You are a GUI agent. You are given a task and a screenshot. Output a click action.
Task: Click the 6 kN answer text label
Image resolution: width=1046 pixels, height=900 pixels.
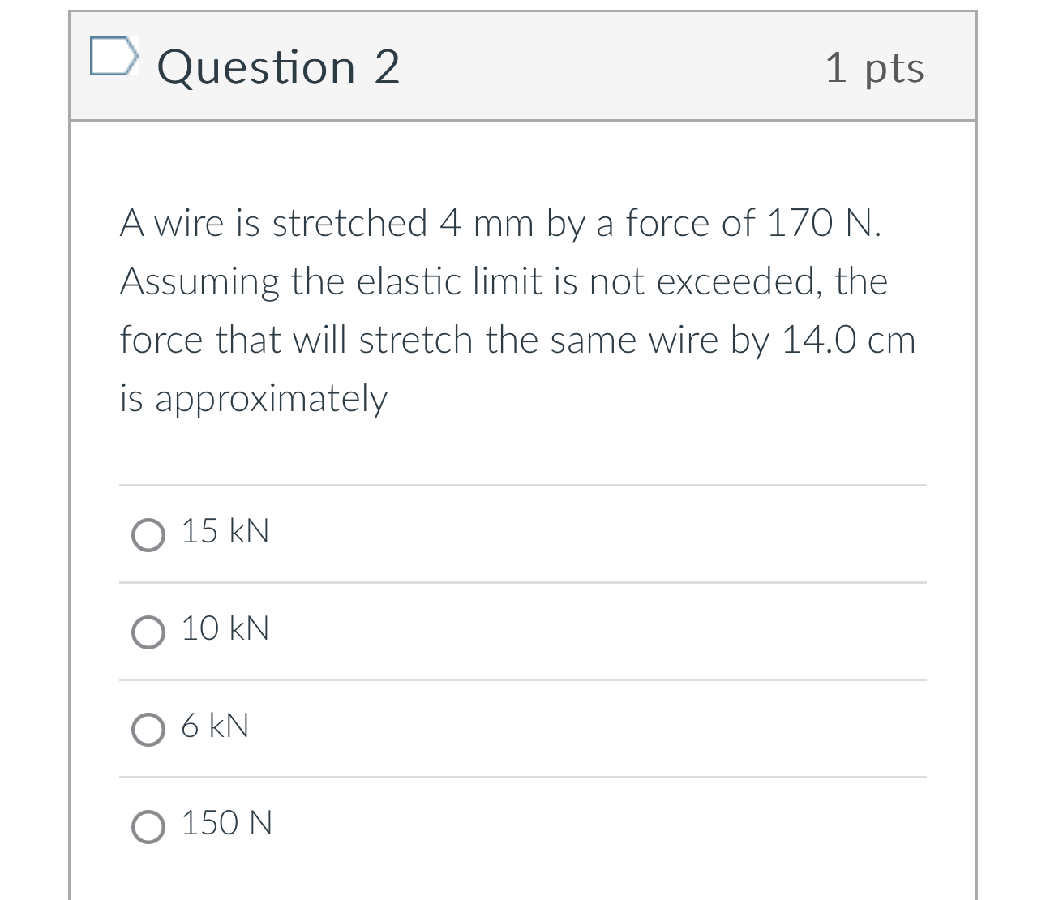tap(214, 726)
